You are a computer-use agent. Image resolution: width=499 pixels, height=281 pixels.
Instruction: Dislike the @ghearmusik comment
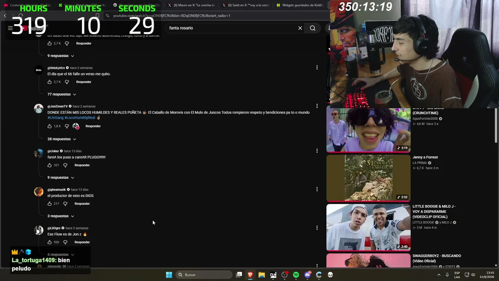tap(65, 204)
